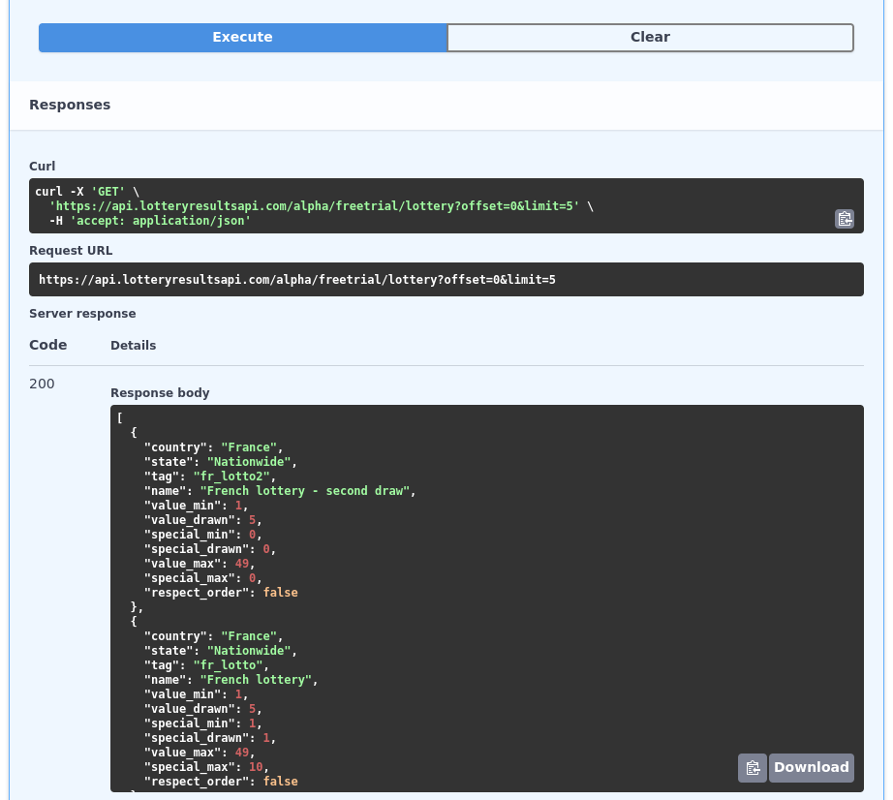The width and height of the screenshot is (893, 800).
Task: Click the Response body label
Action: click(x=160, y=393)
